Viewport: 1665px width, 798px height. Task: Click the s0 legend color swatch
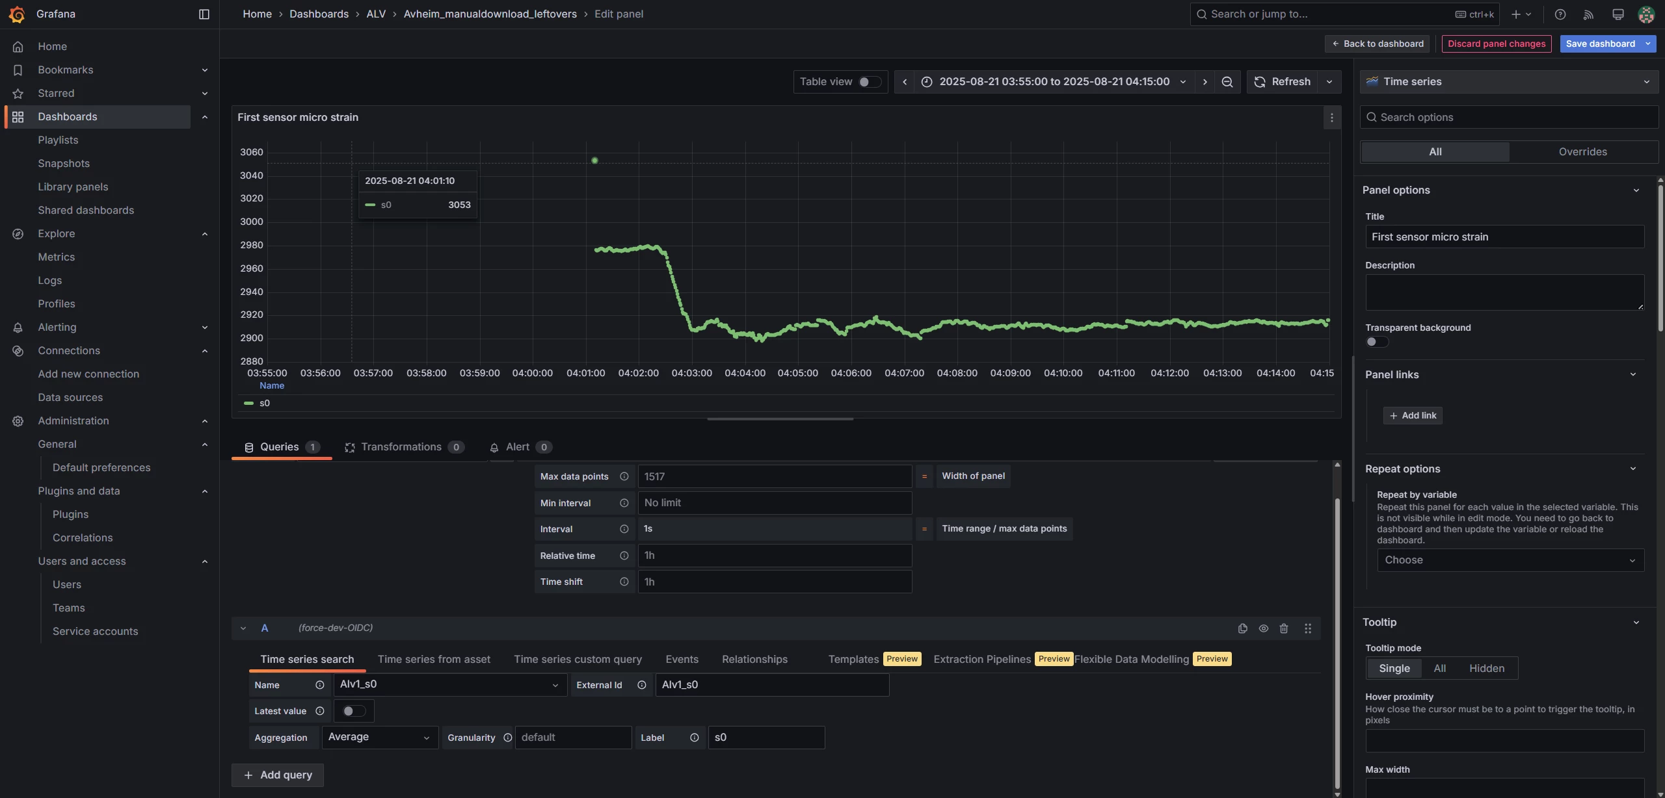[x=248, y=403]
